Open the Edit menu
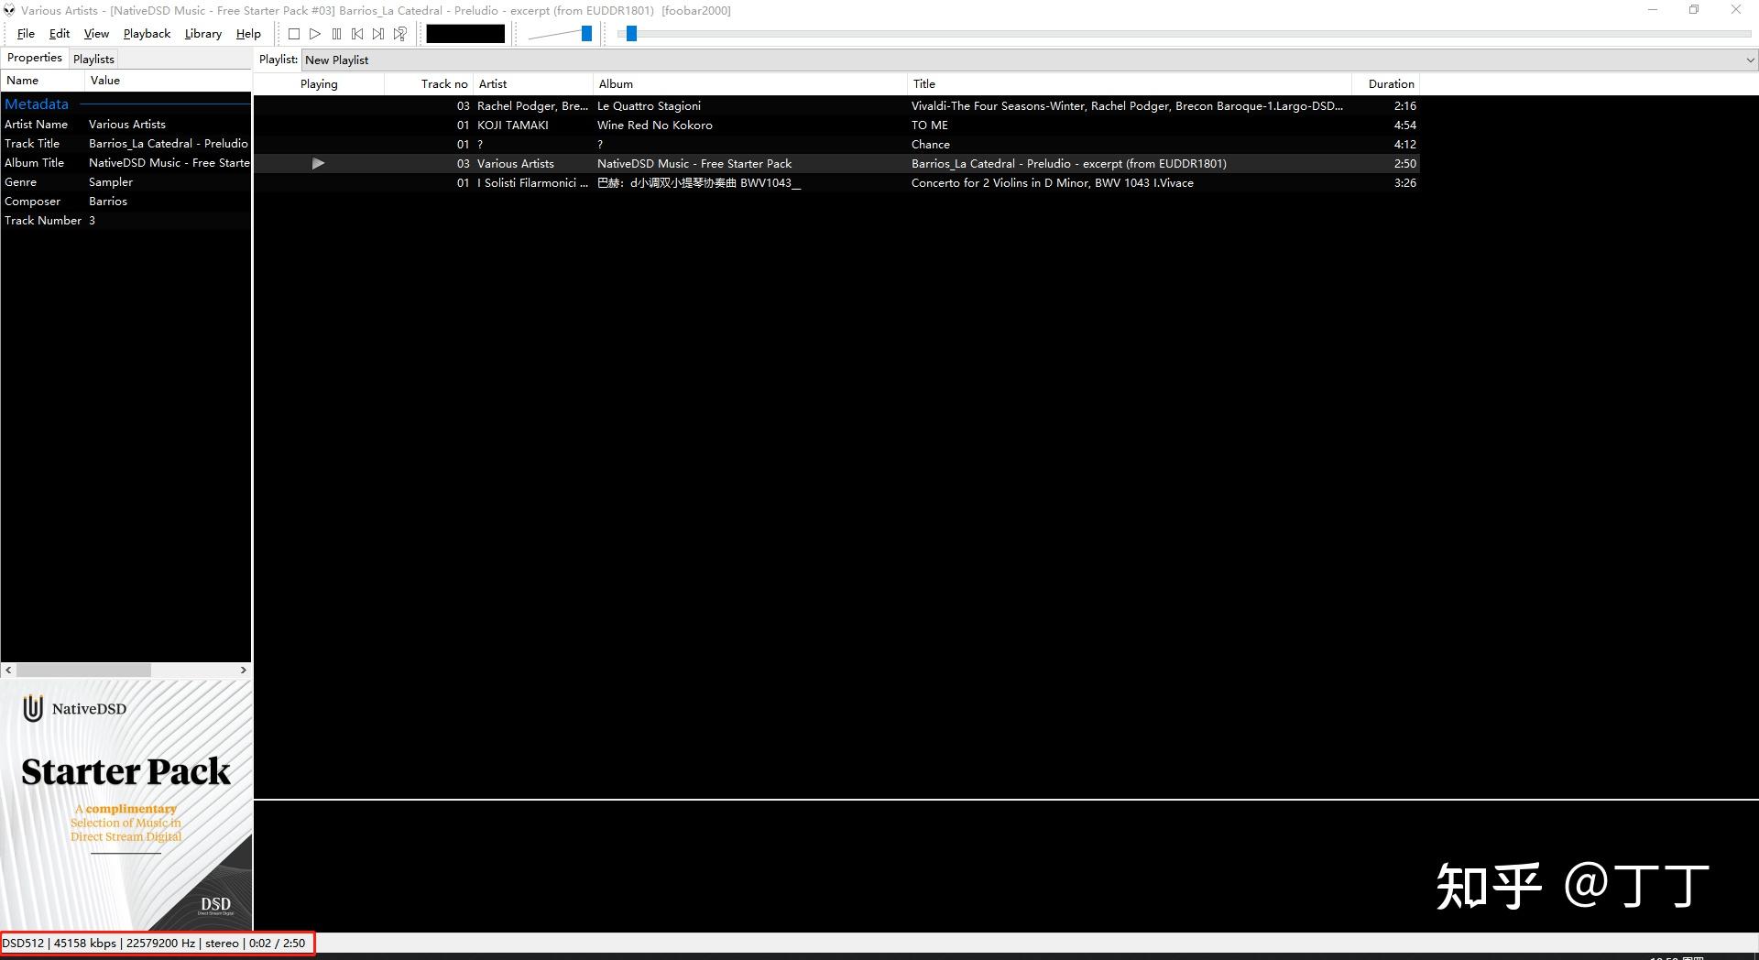1759x960 pixels. pyautogui.click(x=60, y=34)
